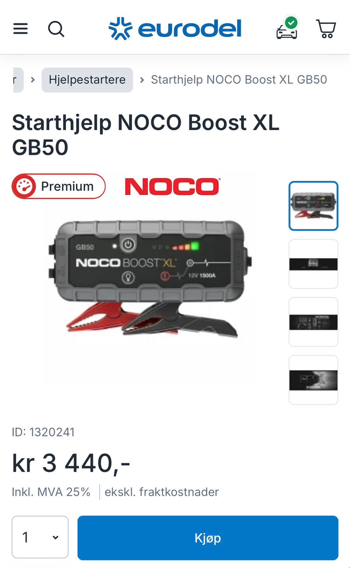
Task: Open the selected vehicle car icon
Action: (287, 28)
